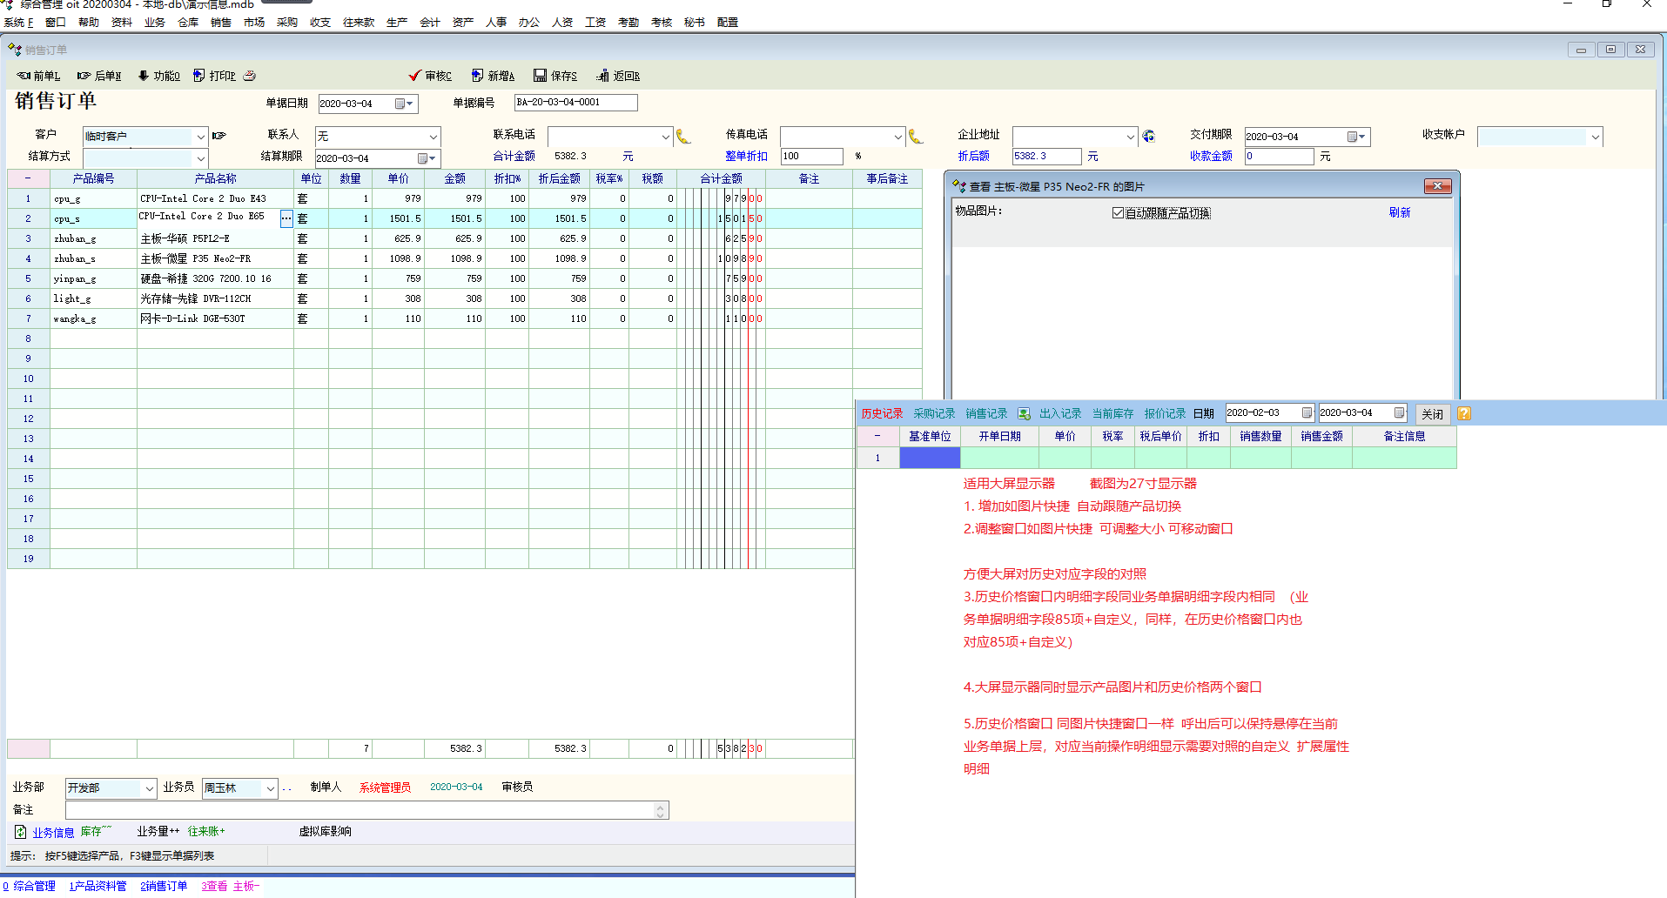Open the 单据日期 date picker

(404, 104)
